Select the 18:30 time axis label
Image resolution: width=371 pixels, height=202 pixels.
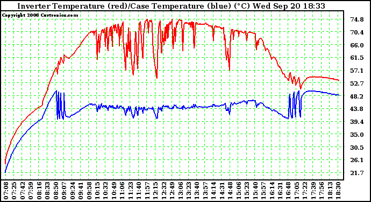pyautogui.click(x=339, y=191)
